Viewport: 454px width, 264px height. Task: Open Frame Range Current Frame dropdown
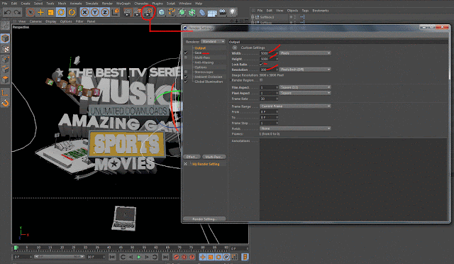(295, 106)
